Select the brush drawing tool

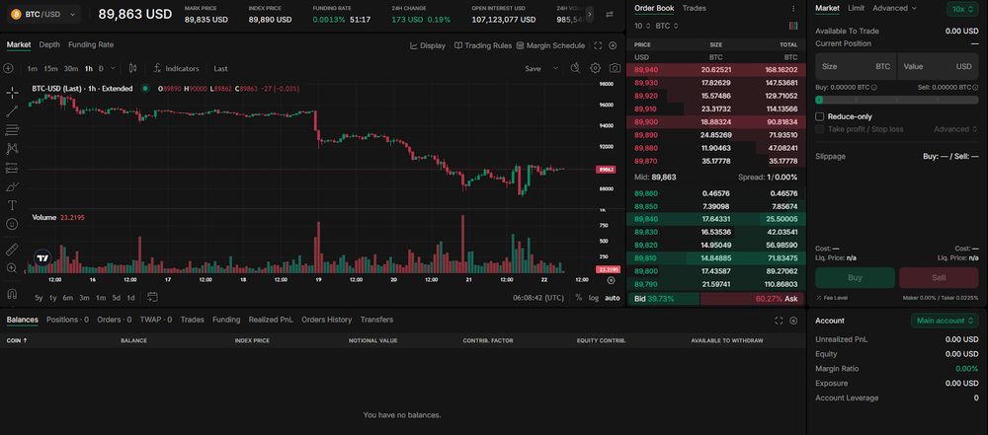pos(12,187)
